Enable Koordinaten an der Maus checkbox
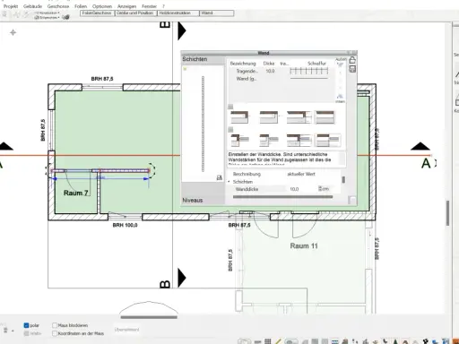This screenshot has width=459, height=344. point(55,333)
